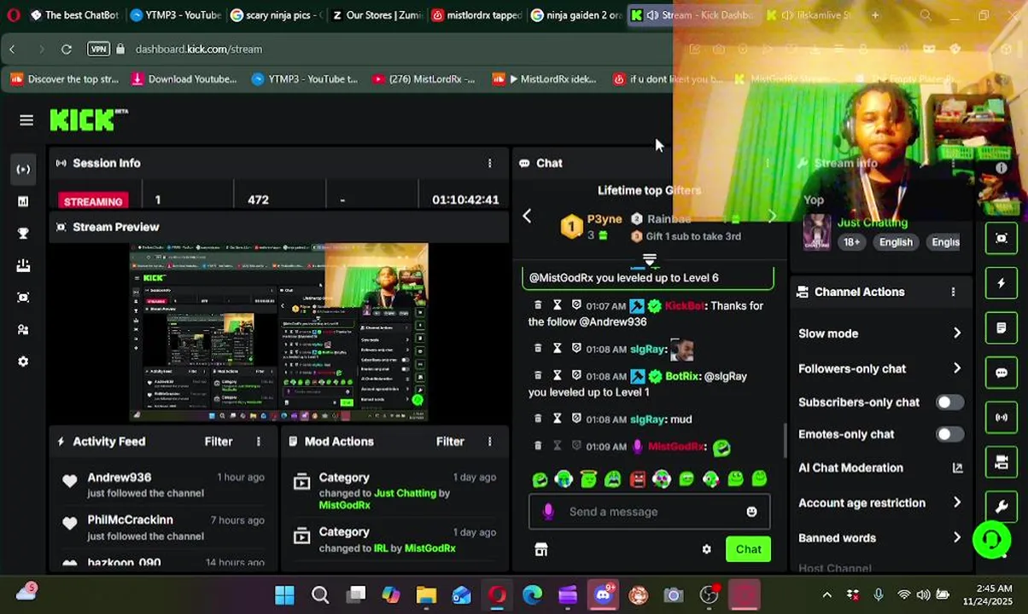Expand Followers-only chat settings
The width and height of the screenshot is (1028, 614).
pos(957,368)
